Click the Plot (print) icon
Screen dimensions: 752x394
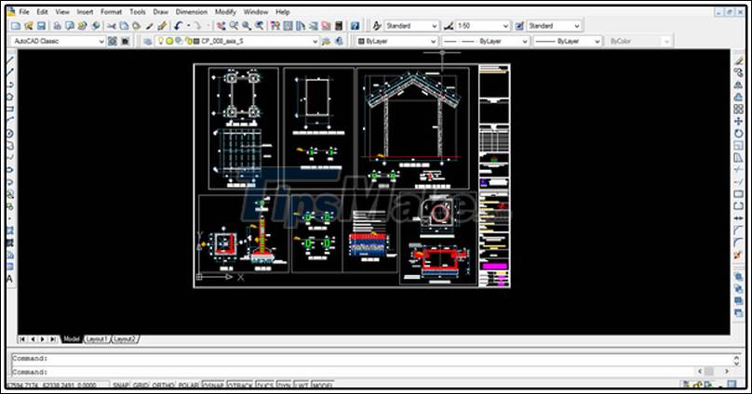point(57,26)
